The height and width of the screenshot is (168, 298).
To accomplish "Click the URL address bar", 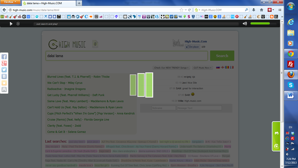I will [95, 10].
